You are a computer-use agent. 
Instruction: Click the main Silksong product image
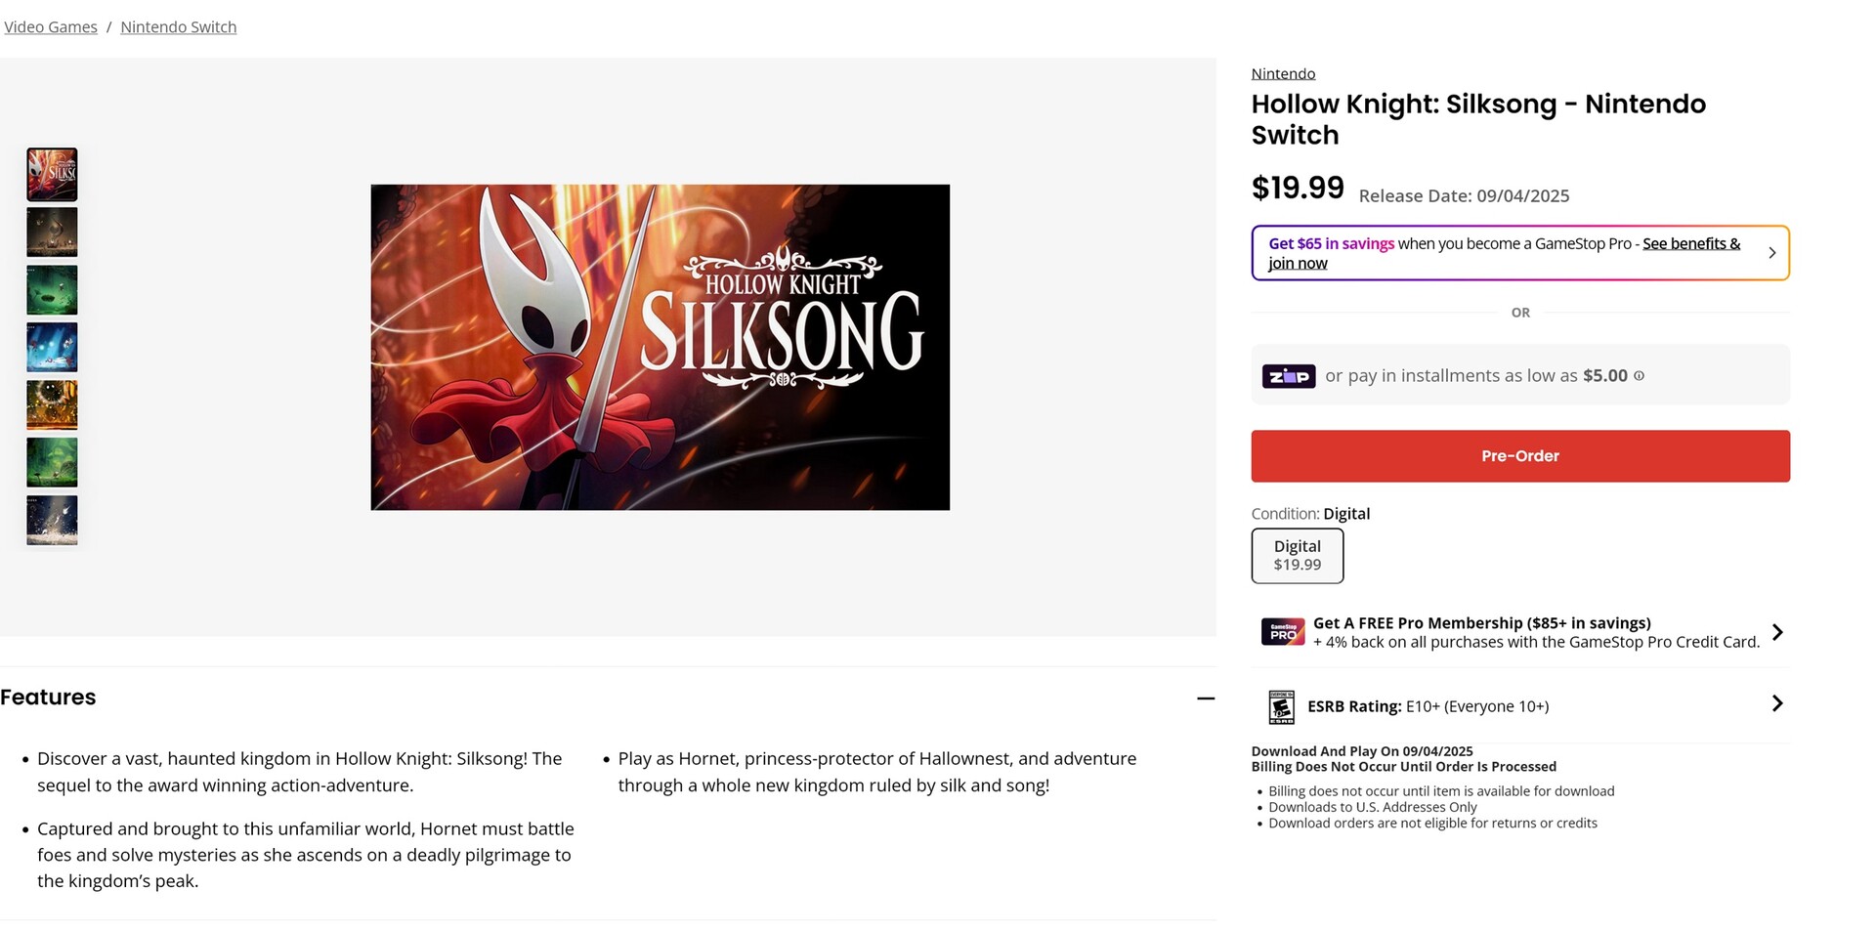click(660, 347)
